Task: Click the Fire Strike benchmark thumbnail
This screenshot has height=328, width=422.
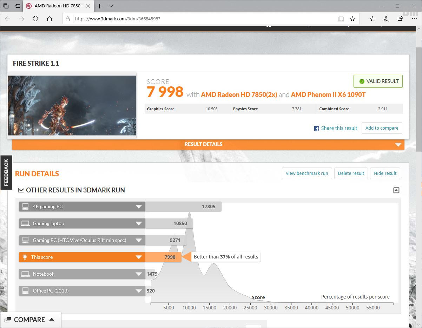Action: pyautogui.click(x=72, y=105)
